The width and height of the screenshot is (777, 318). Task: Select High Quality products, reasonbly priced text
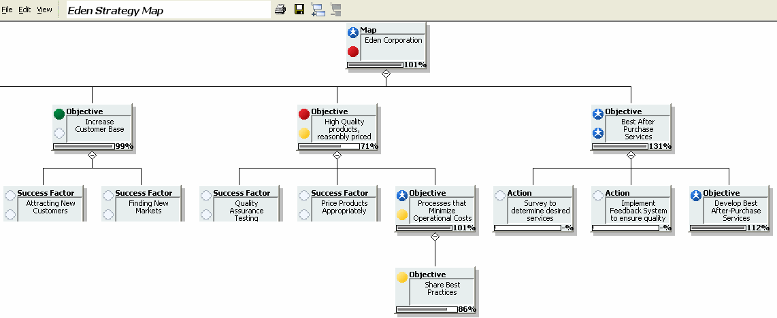pyautogui.click(x=344, y=129)
